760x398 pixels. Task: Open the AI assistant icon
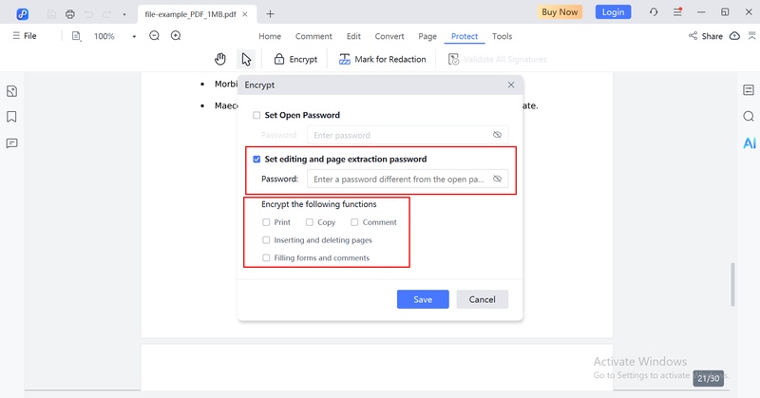point(750,143)
